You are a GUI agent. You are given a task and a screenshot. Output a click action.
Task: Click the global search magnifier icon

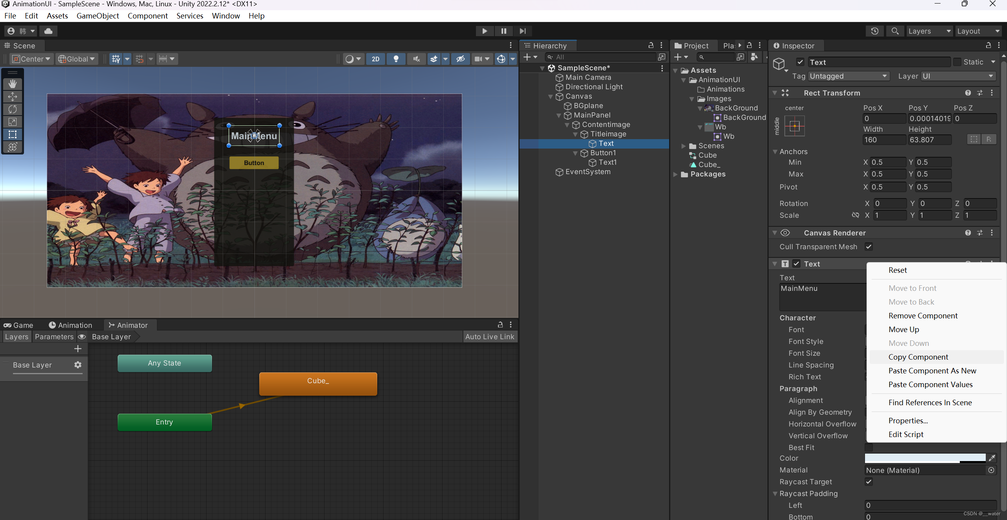click(x=895, y=31)
